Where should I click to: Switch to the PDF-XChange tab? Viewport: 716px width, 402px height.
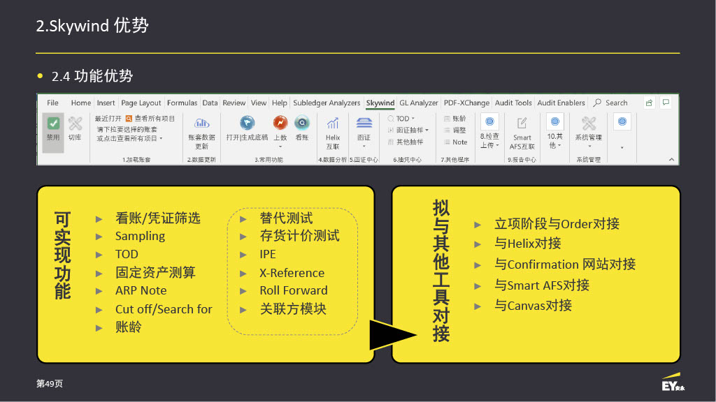[x=466, y=103]
